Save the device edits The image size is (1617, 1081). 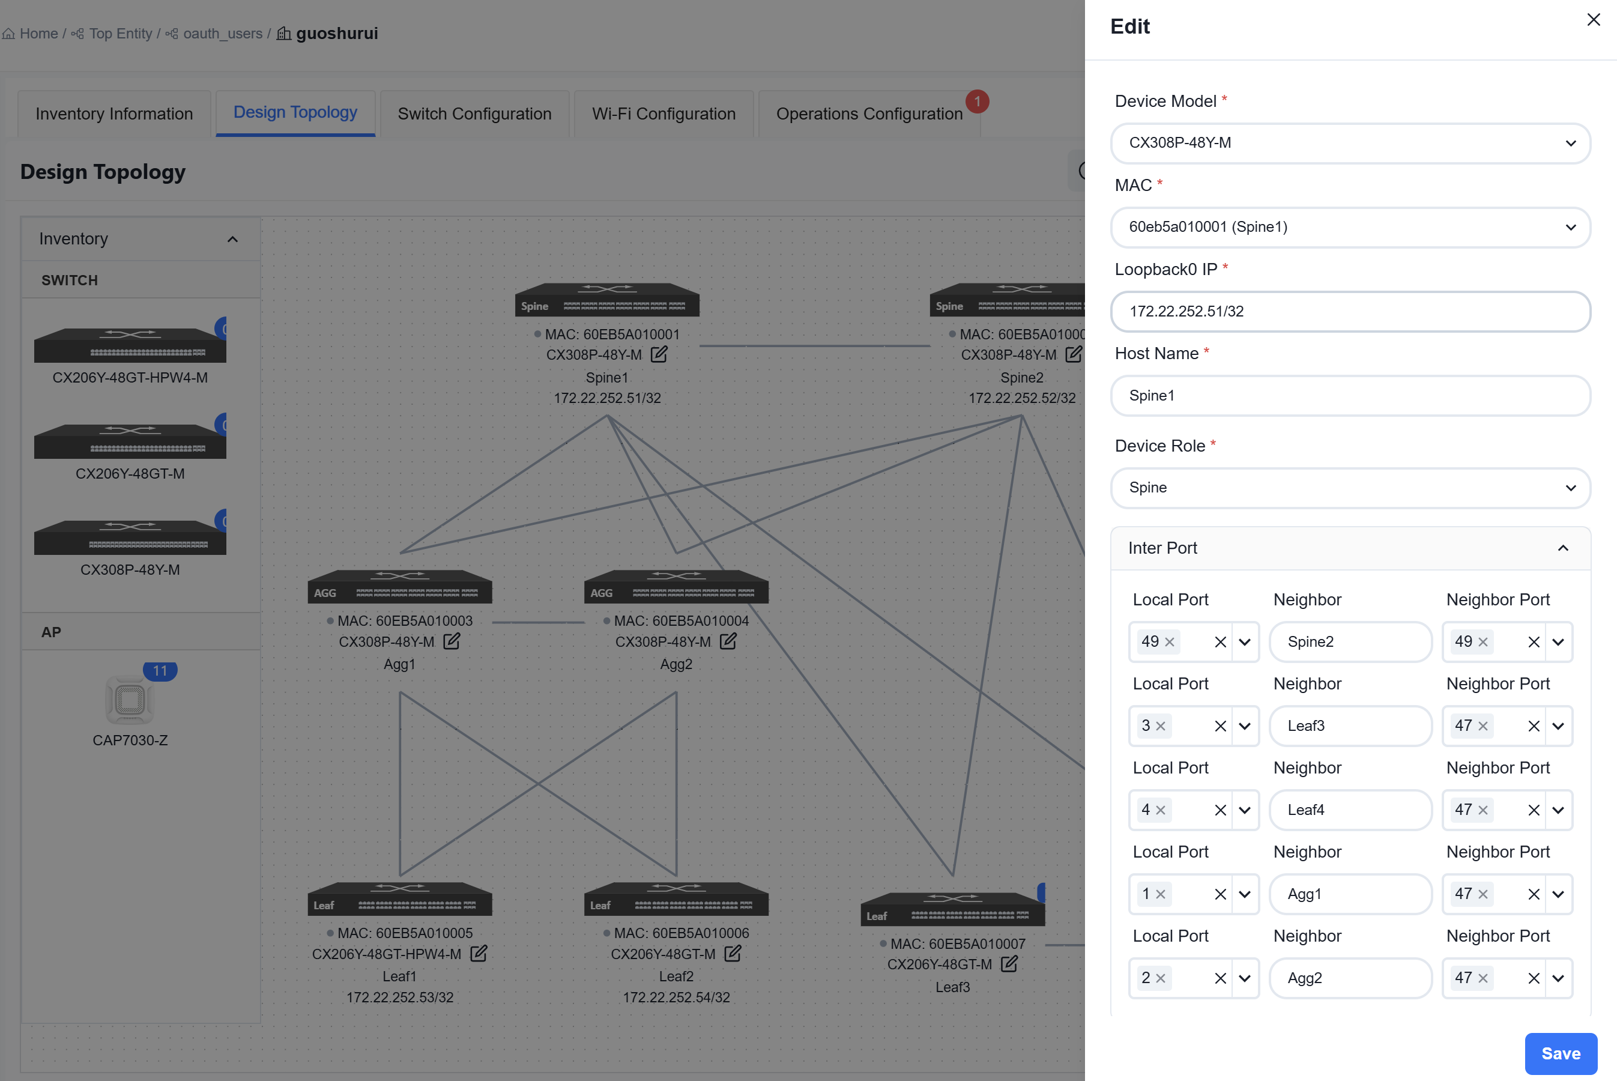coord(1561,1053)
